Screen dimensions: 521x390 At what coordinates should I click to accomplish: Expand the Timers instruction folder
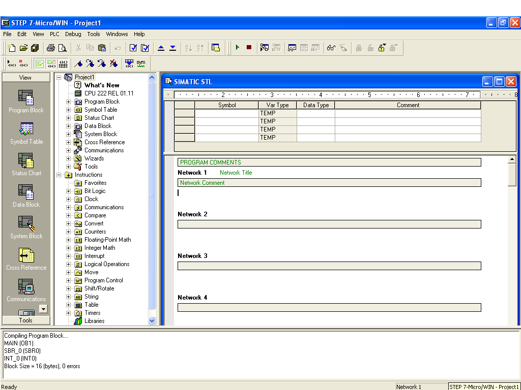[69, 313]
